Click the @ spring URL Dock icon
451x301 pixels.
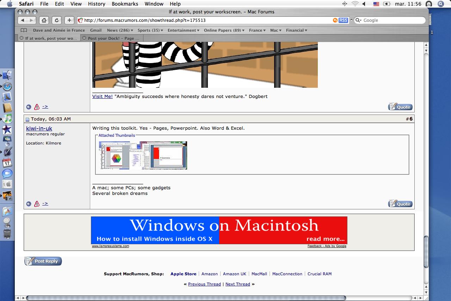[x=7, y=222]
